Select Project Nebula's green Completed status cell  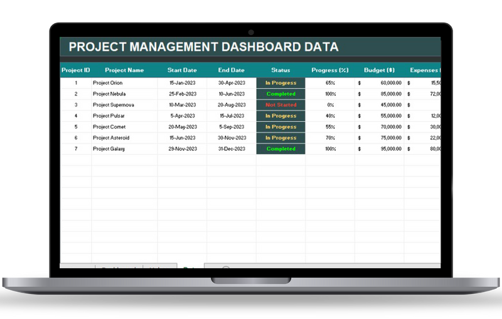[280, 94]
